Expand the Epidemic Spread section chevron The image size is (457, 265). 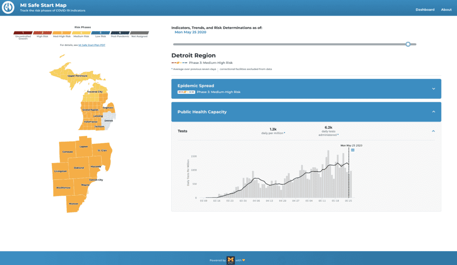pos(433,89)
